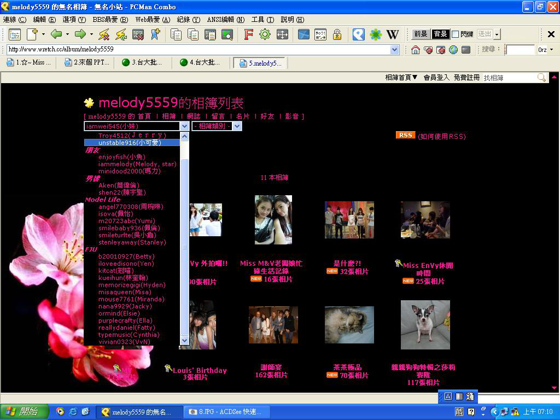Expand the address bar URL dropdown
560x420 pixels.
395,50
